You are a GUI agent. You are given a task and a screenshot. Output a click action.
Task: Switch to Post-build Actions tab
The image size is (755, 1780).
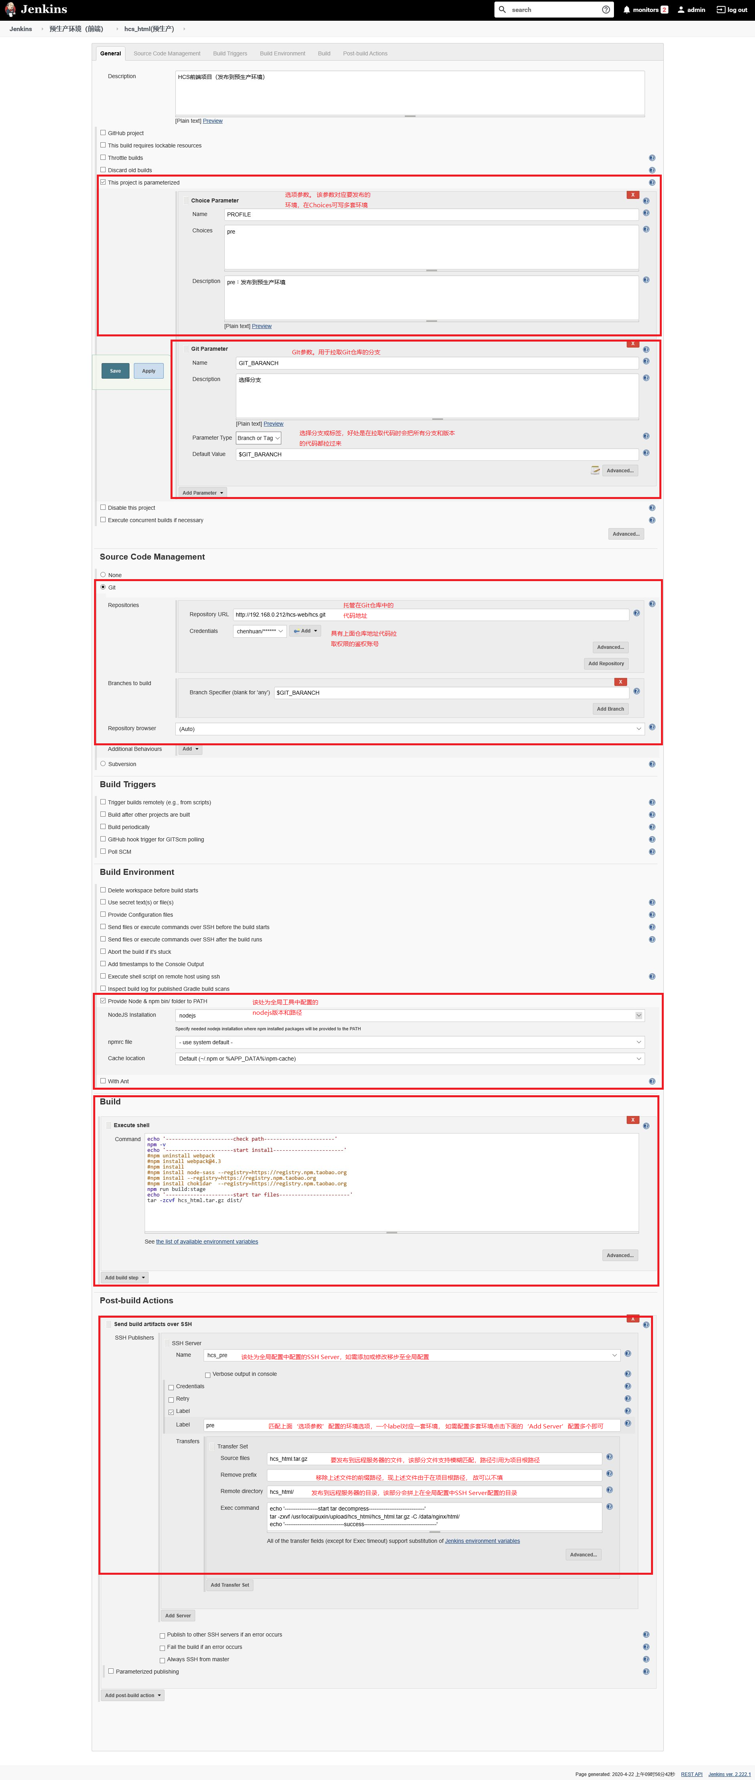(x=365, y=53)
